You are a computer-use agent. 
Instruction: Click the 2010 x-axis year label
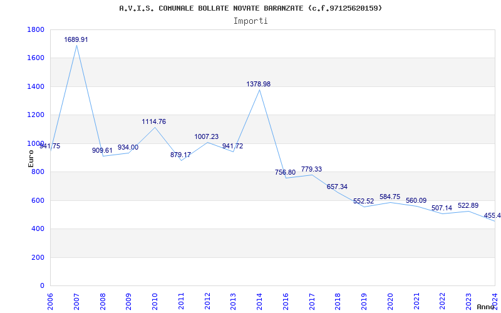point(155,301)
